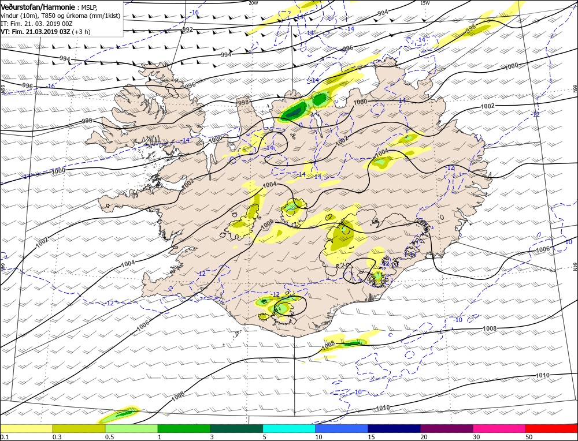Click the olive 0.3–0.5 legend swatch
Image resolution: width=578 pixels, height=441 pixels.
[x=79, y=428]
